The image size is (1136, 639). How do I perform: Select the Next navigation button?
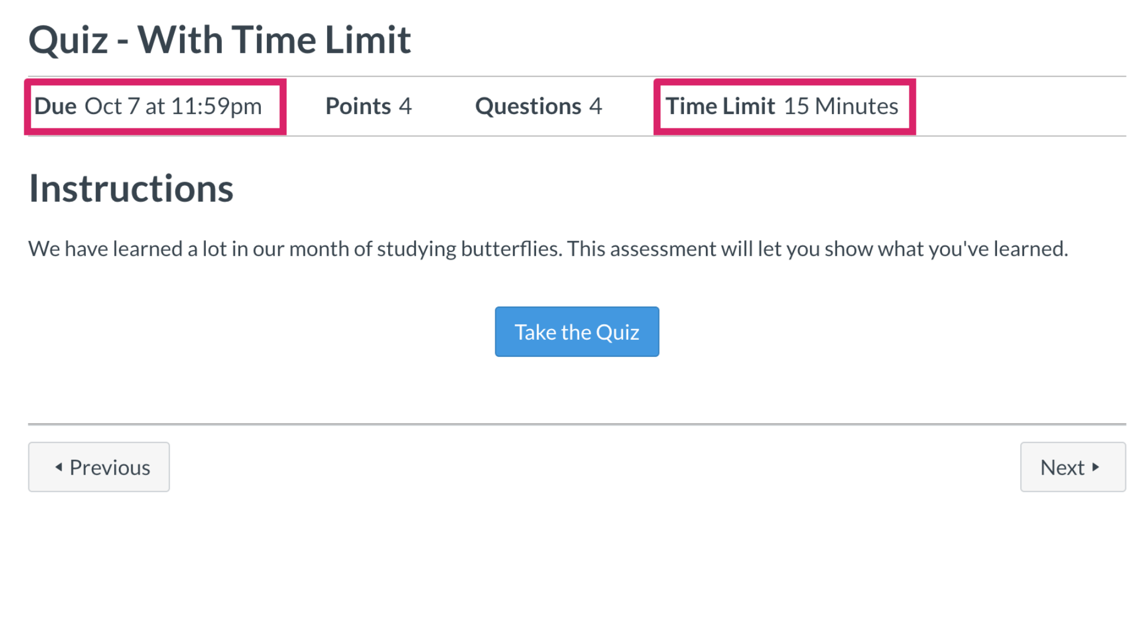tap(1072, 467)
